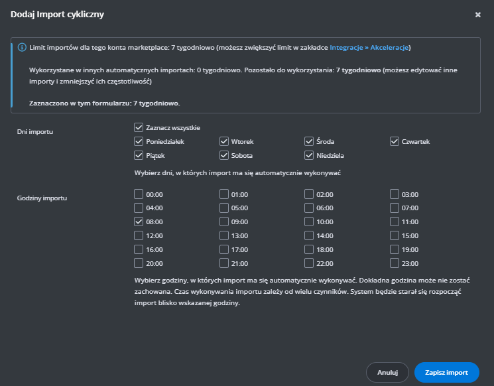Screen dimensions: 494x386
Task: Disable Niedziela import day
Action: tap(309, 155)
